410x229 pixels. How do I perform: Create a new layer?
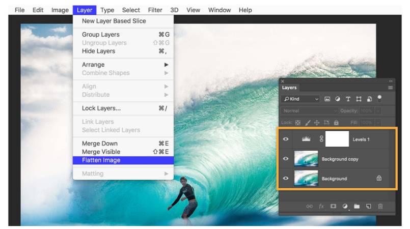click(x=368, y=206)
